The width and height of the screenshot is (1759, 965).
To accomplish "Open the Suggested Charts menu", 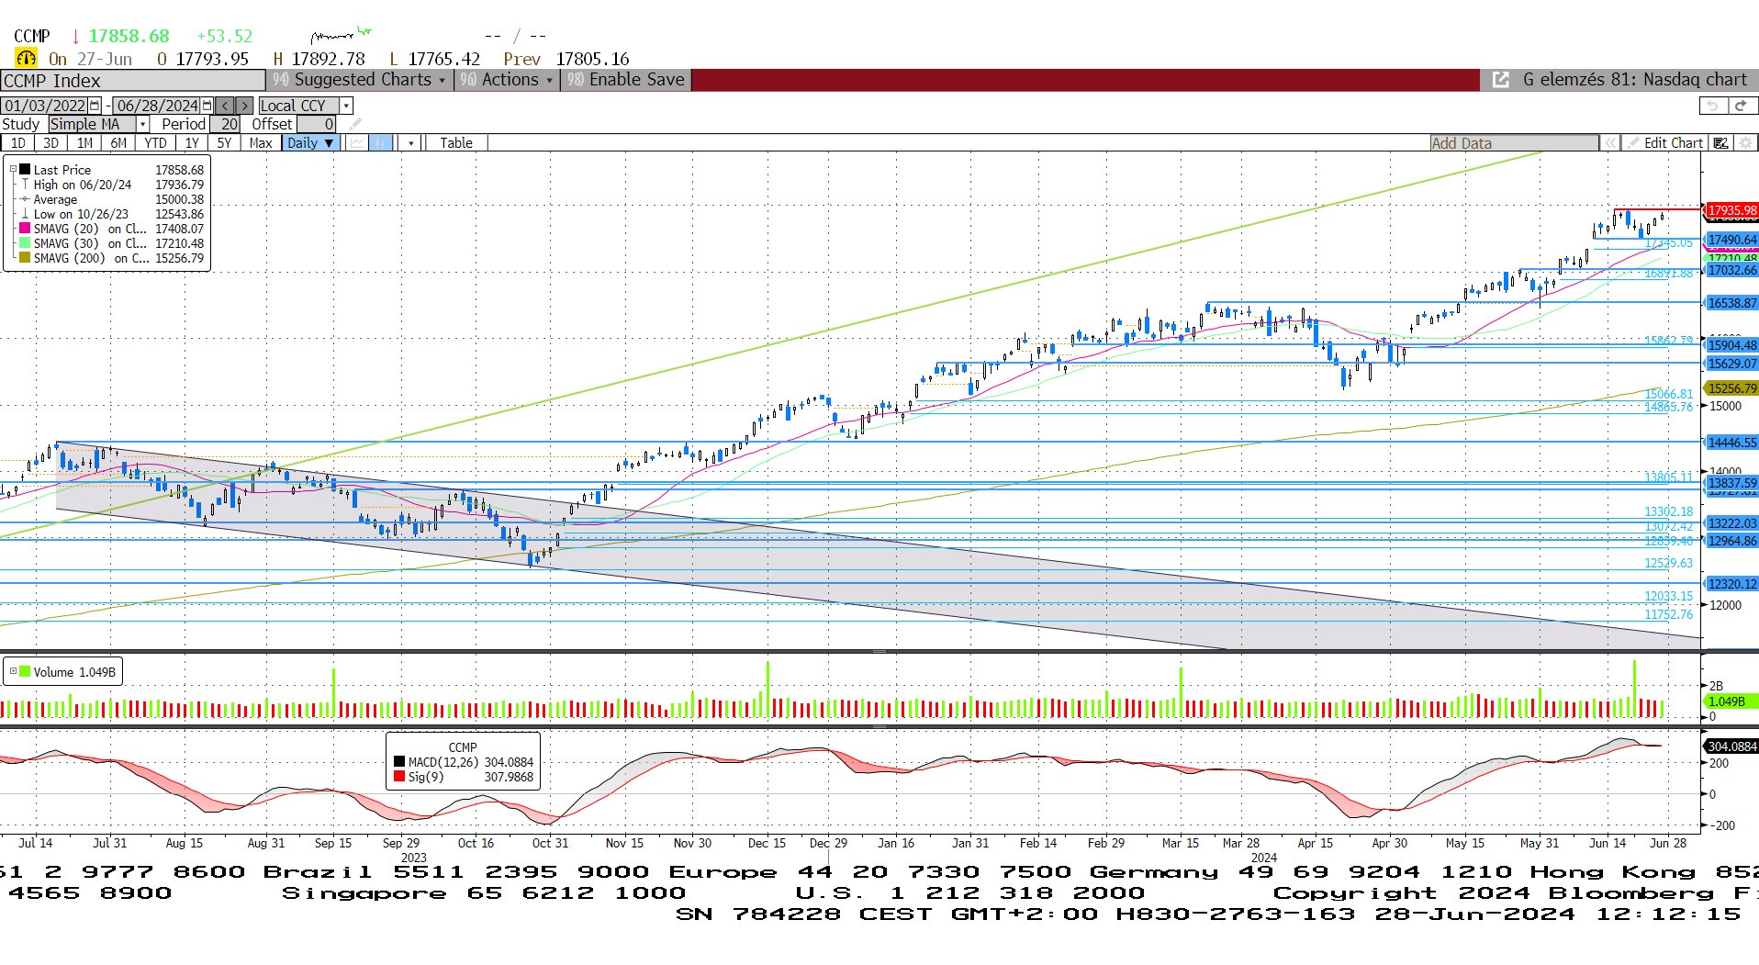I will pos(359,80).
